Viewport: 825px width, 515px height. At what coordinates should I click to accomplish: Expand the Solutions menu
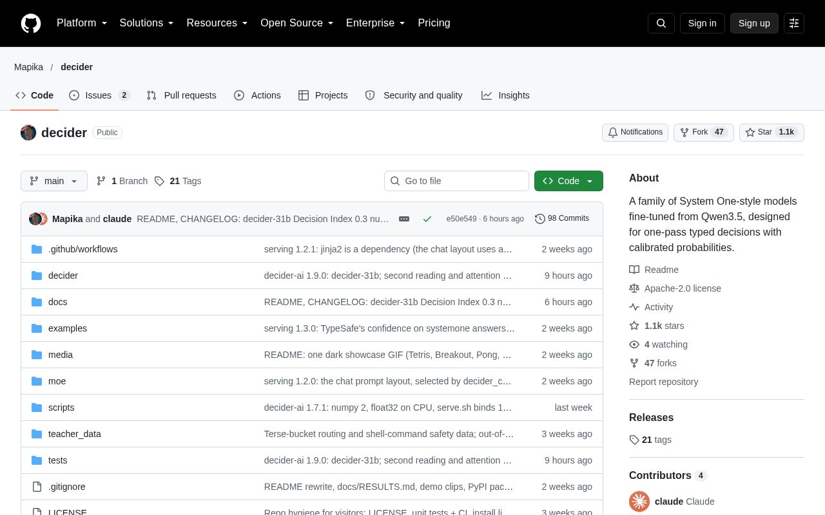click(x=147, y=23)
